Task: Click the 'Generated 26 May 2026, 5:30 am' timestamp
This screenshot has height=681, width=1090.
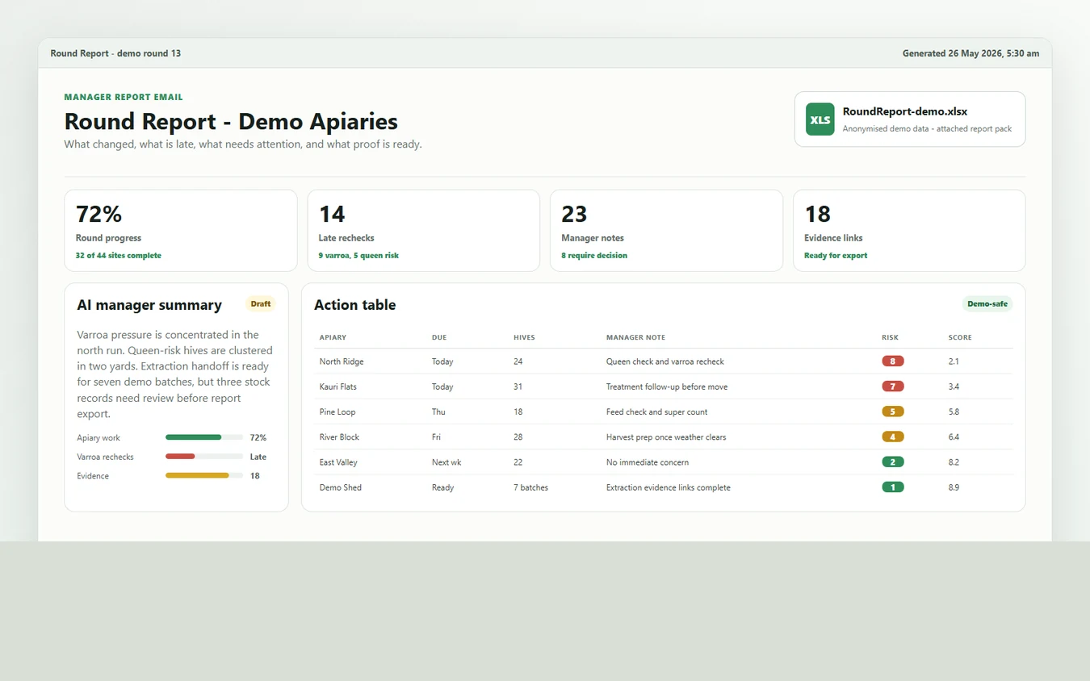Action: tap(971, 53)
